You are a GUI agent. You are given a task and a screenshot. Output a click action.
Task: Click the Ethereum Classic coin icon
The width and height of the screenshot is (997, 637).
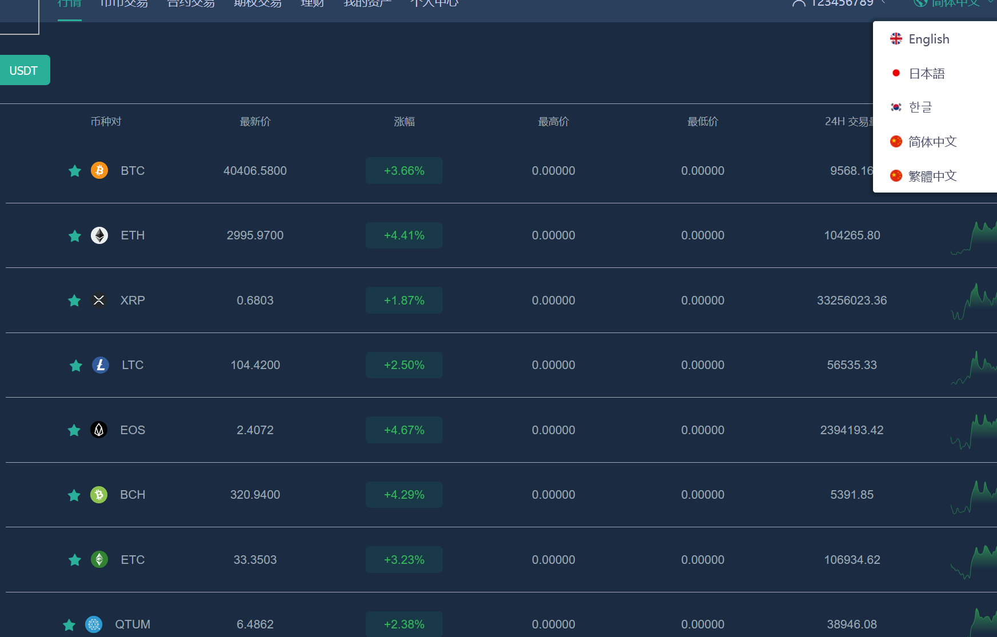(99, 559)
